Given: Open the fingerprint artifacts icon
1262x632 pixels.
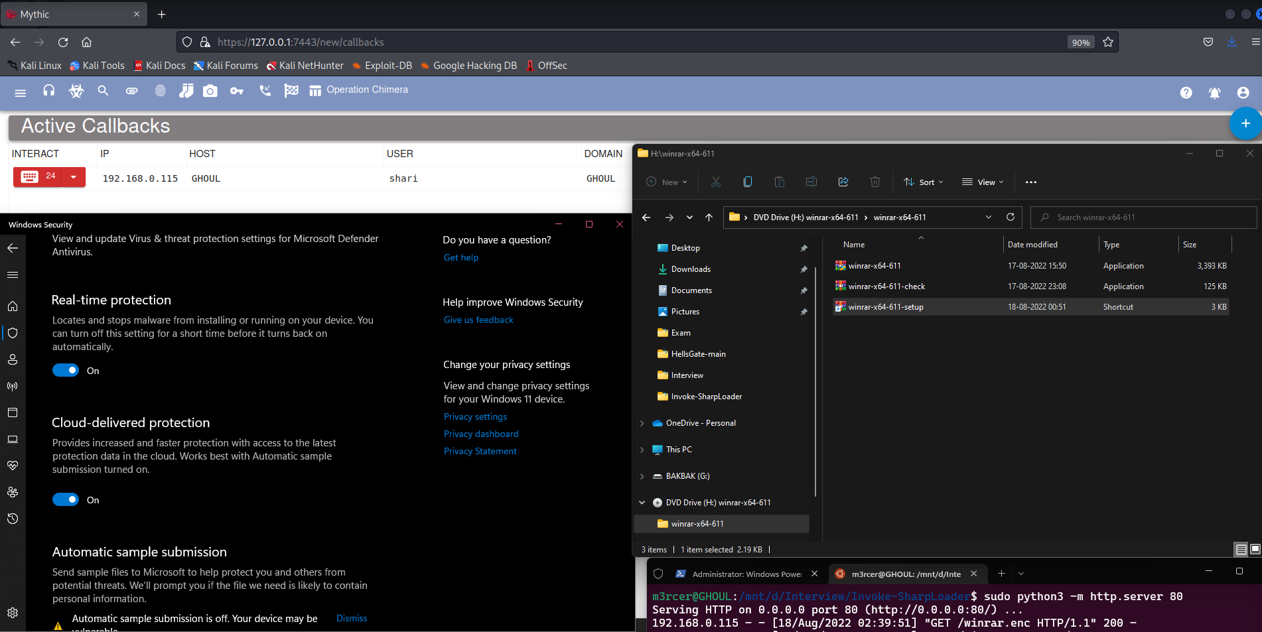Looking at the screenshot, I should click(x=160, y=91).
